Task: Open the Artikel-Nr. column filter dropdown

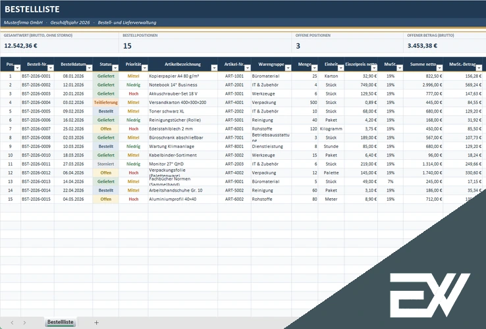Action: click(x=248, y=68)
